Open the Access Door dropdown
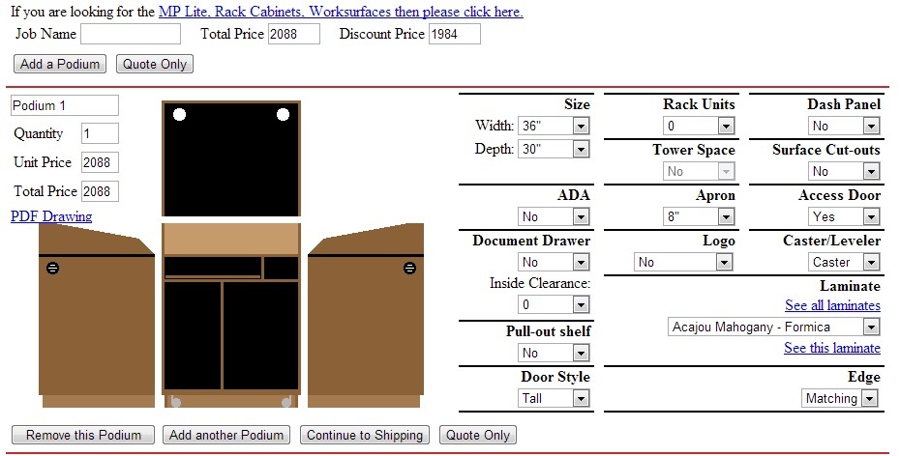 click(844, 216)
